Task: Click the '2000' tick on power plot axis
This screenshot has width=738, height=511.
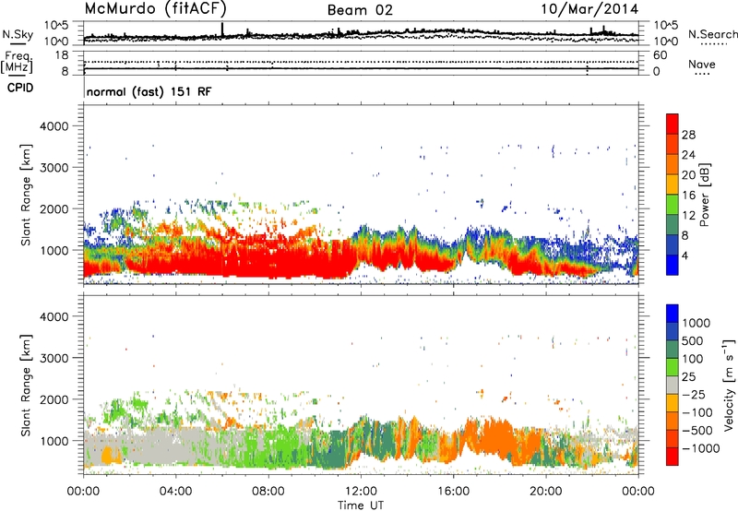Action: pos(54,208)
